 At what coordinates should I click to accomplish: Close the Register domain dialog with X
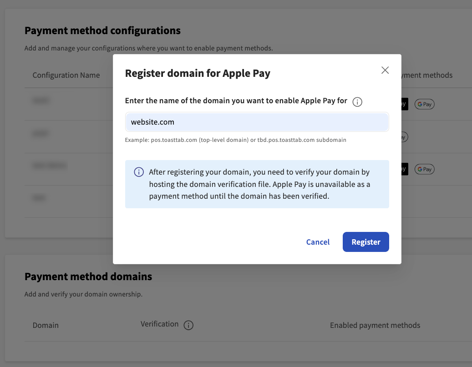point(385,70)
